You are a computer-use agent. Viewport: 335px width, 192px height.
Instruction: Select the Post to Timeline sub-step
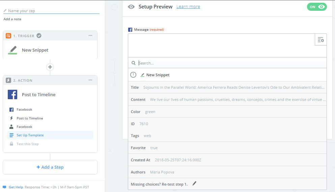[30, 118]
